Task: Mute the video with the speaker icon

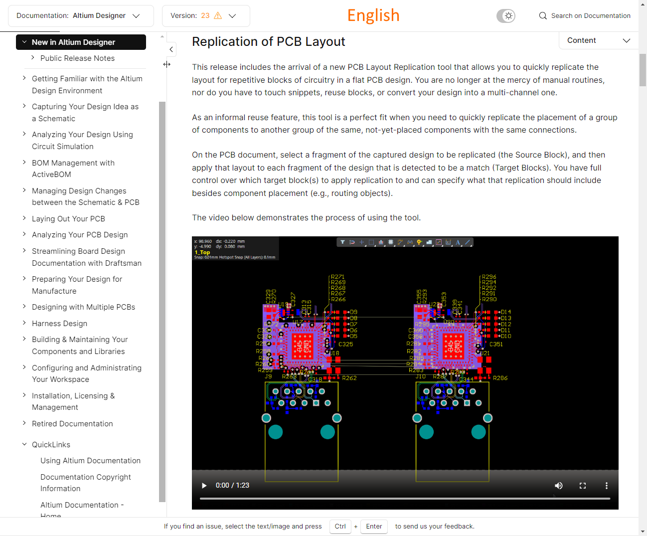Action: pyautogui.click(x=559, y=486)
